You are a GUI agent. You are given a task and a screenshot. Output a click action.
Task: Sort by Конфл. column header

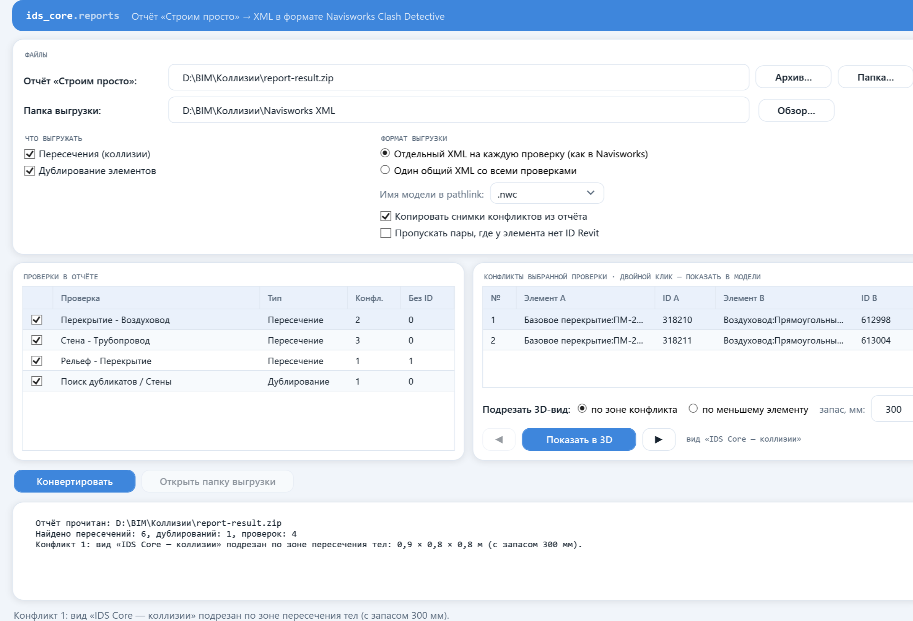(x=374, y=298)
